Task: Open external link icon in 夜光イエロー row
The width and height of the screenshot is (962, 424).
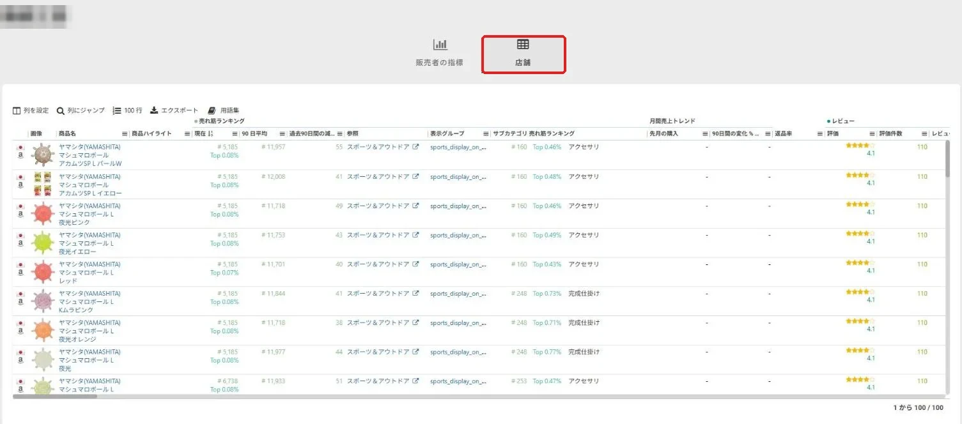Action: coord(415,235)
